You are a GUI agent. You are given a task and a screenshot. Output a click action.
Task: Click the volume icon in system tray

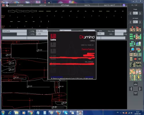click(132, 113)
